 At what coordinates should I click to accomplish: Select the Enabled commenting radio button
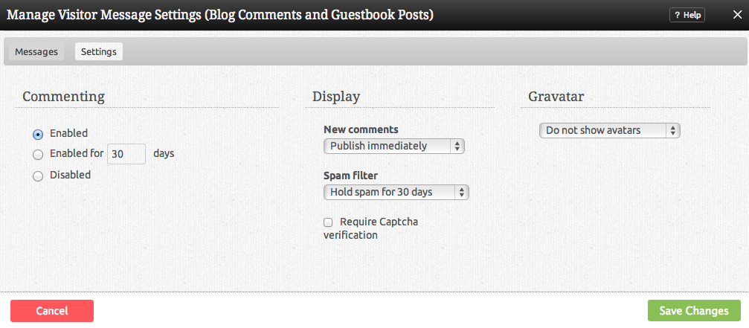[x=38, y=135]
